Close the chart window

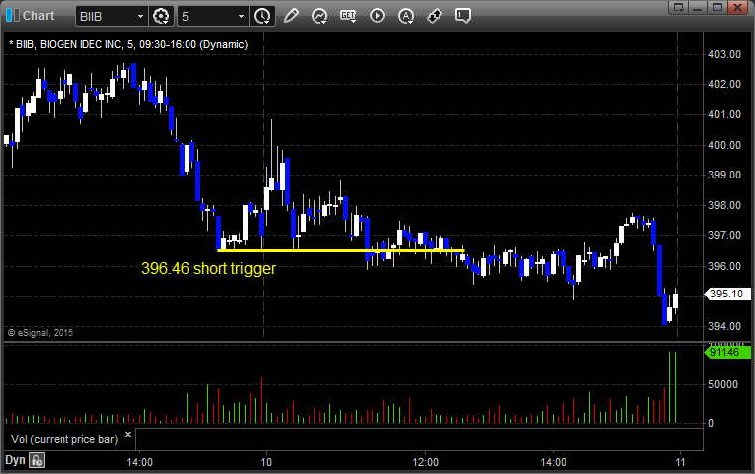tap(737, 7)
